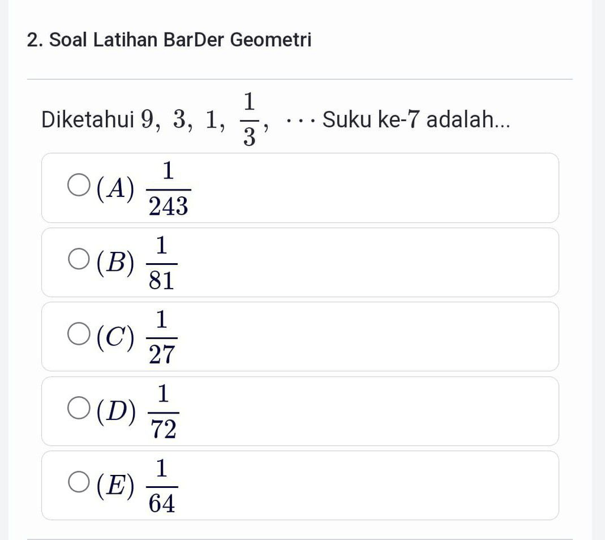
Task: Click the 1/72 fraction answer
Action: tap(163, 412)
